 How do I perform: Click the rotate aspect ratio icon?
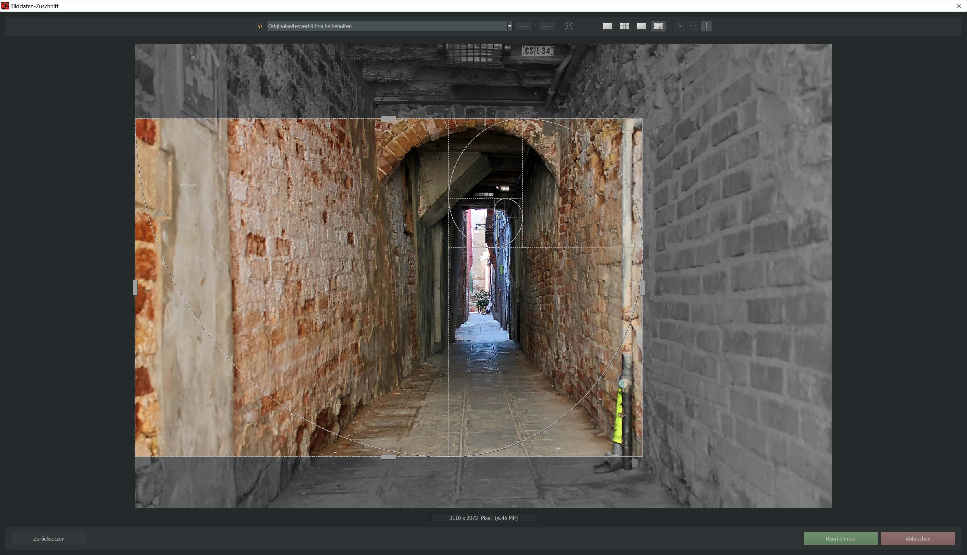coord(260,26)
